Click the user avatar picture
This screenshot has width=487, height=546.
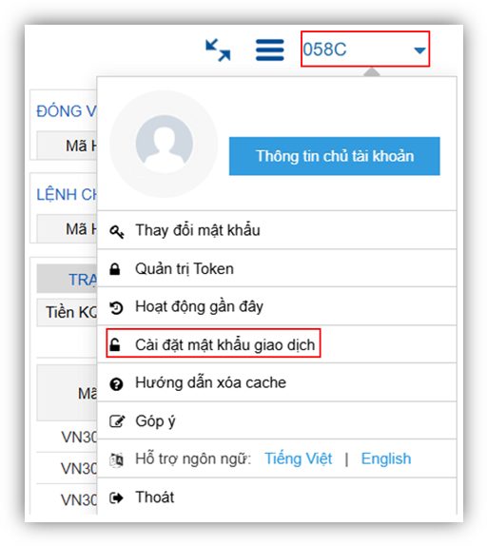pyautogui.click(x=164, y=144)
